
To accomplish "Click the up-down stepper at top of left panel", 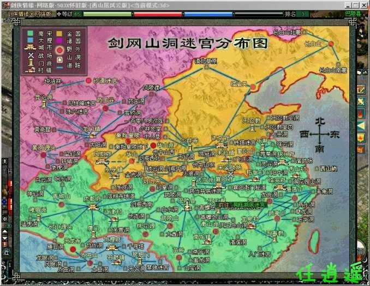I will [5, 161].
